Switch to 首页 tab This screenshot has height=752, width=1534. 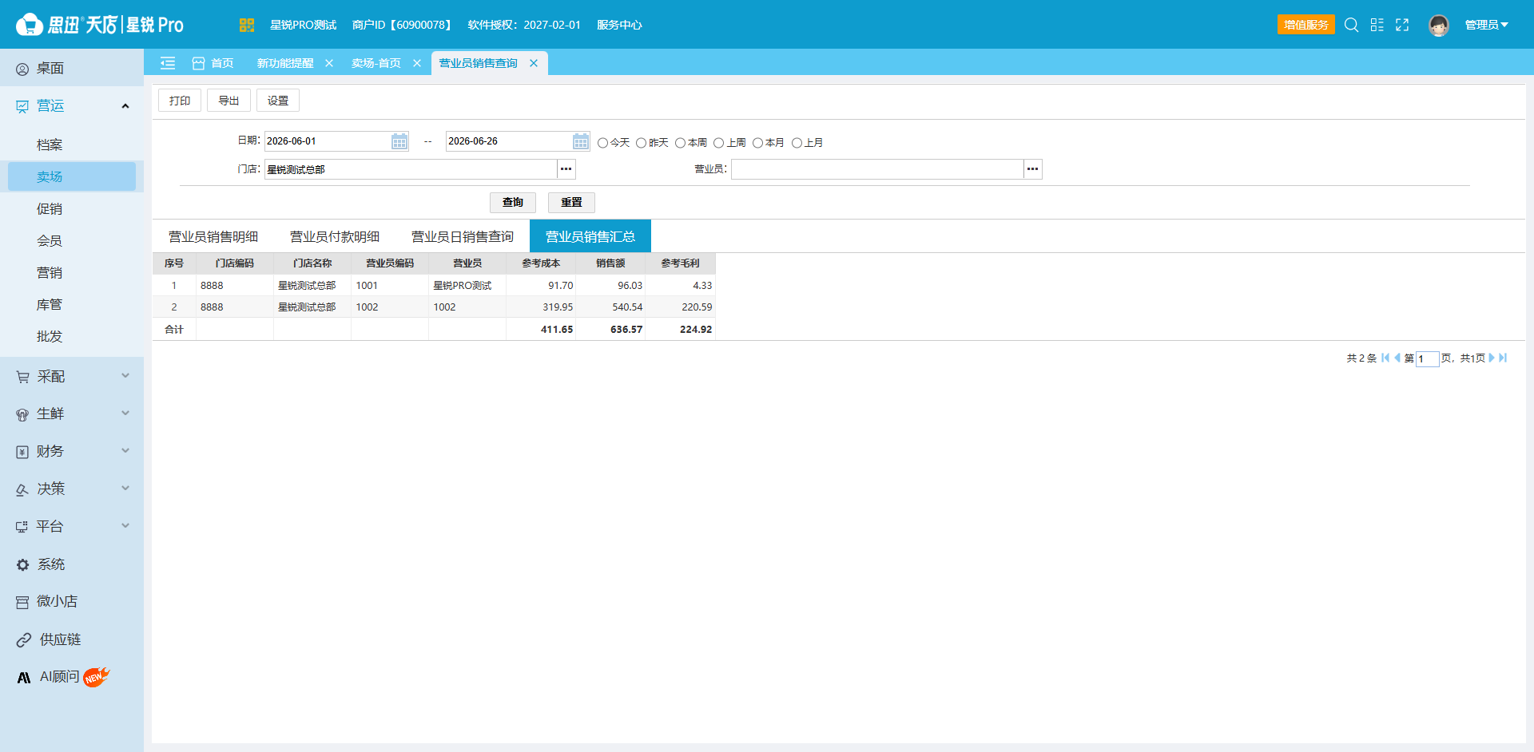pyautogui.click(x=213, y=63)
